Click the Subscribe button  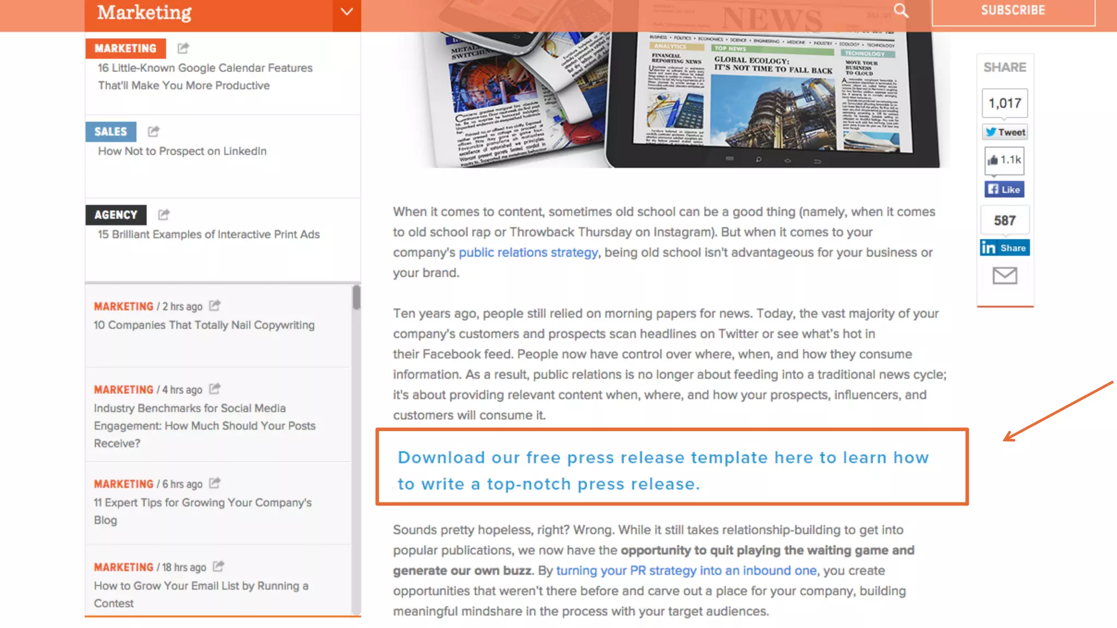pyautogui.click(x=1013, y=11)
